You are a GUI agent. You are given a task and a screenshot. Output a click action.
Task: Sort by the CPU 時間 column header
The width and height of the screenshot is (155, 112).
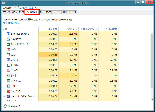pos(48,29)
